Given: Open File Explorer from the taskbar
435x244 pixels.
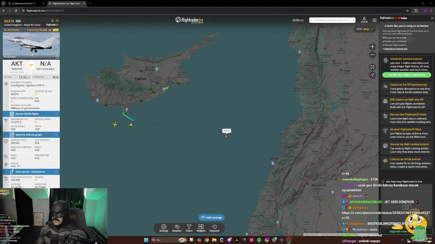Looking at the screenshot, I should (x=214, y=240).
